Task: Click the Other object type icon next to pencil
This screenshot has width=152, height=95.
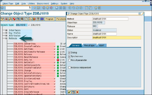Action: click(6, 19)
